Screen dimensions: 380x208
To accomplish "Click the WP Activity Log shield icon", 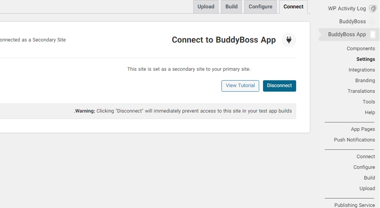I will [x=372, y=8].
